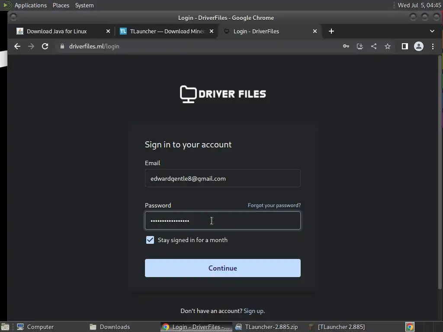
Task: Click the Continue button
Action: [x=223, y=268]
